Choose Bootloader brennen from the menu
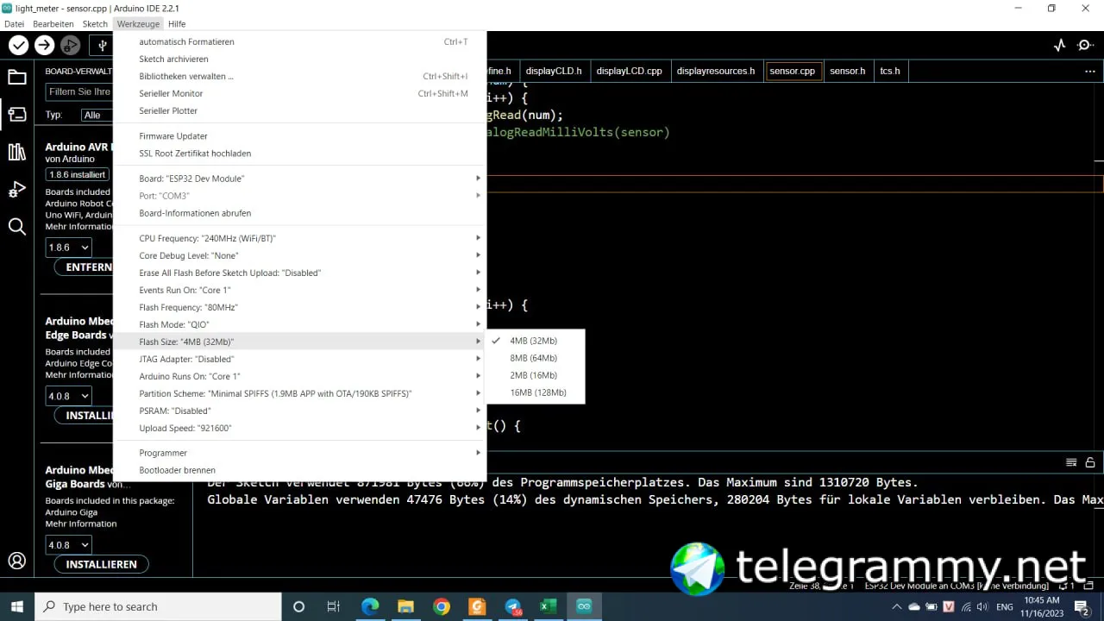 click(299, 470)
